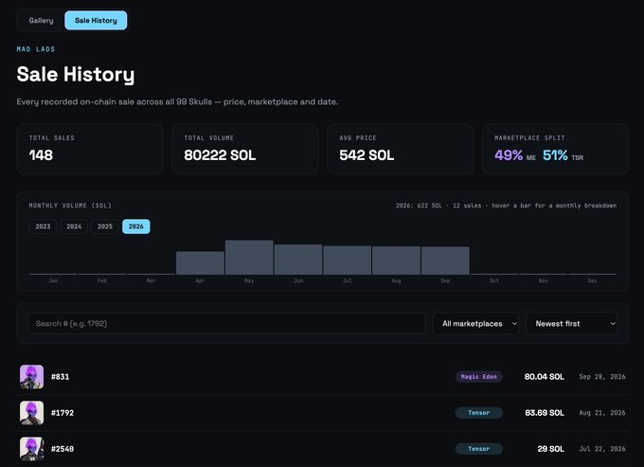Click the 49% ME marketplace split
The image size is (644, 467).
click(x=515, y=155)
